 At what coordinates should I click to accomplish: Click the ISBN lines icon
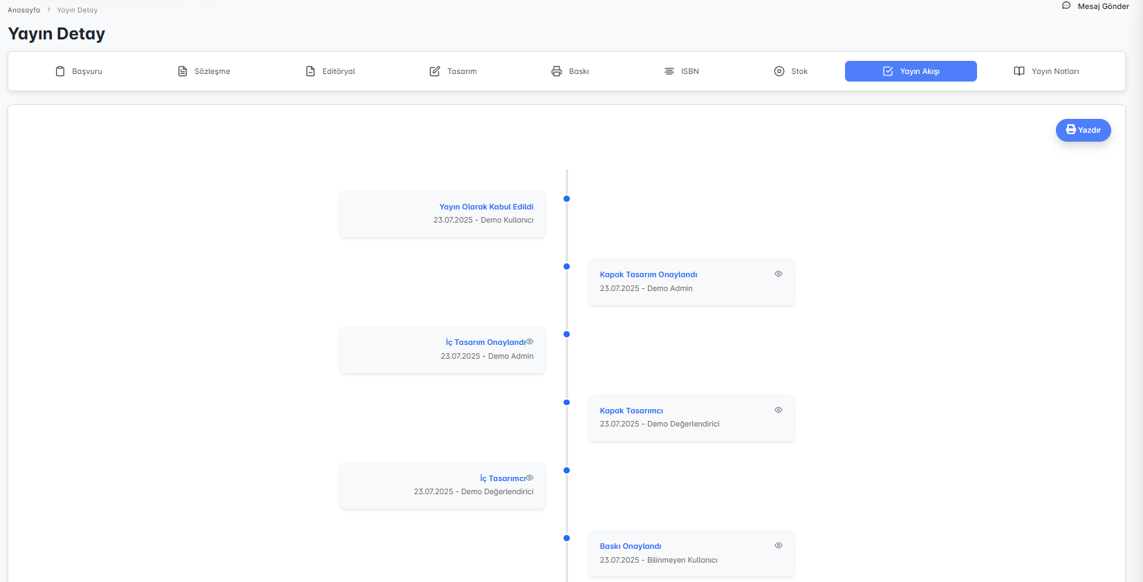[x=669, y=71]
